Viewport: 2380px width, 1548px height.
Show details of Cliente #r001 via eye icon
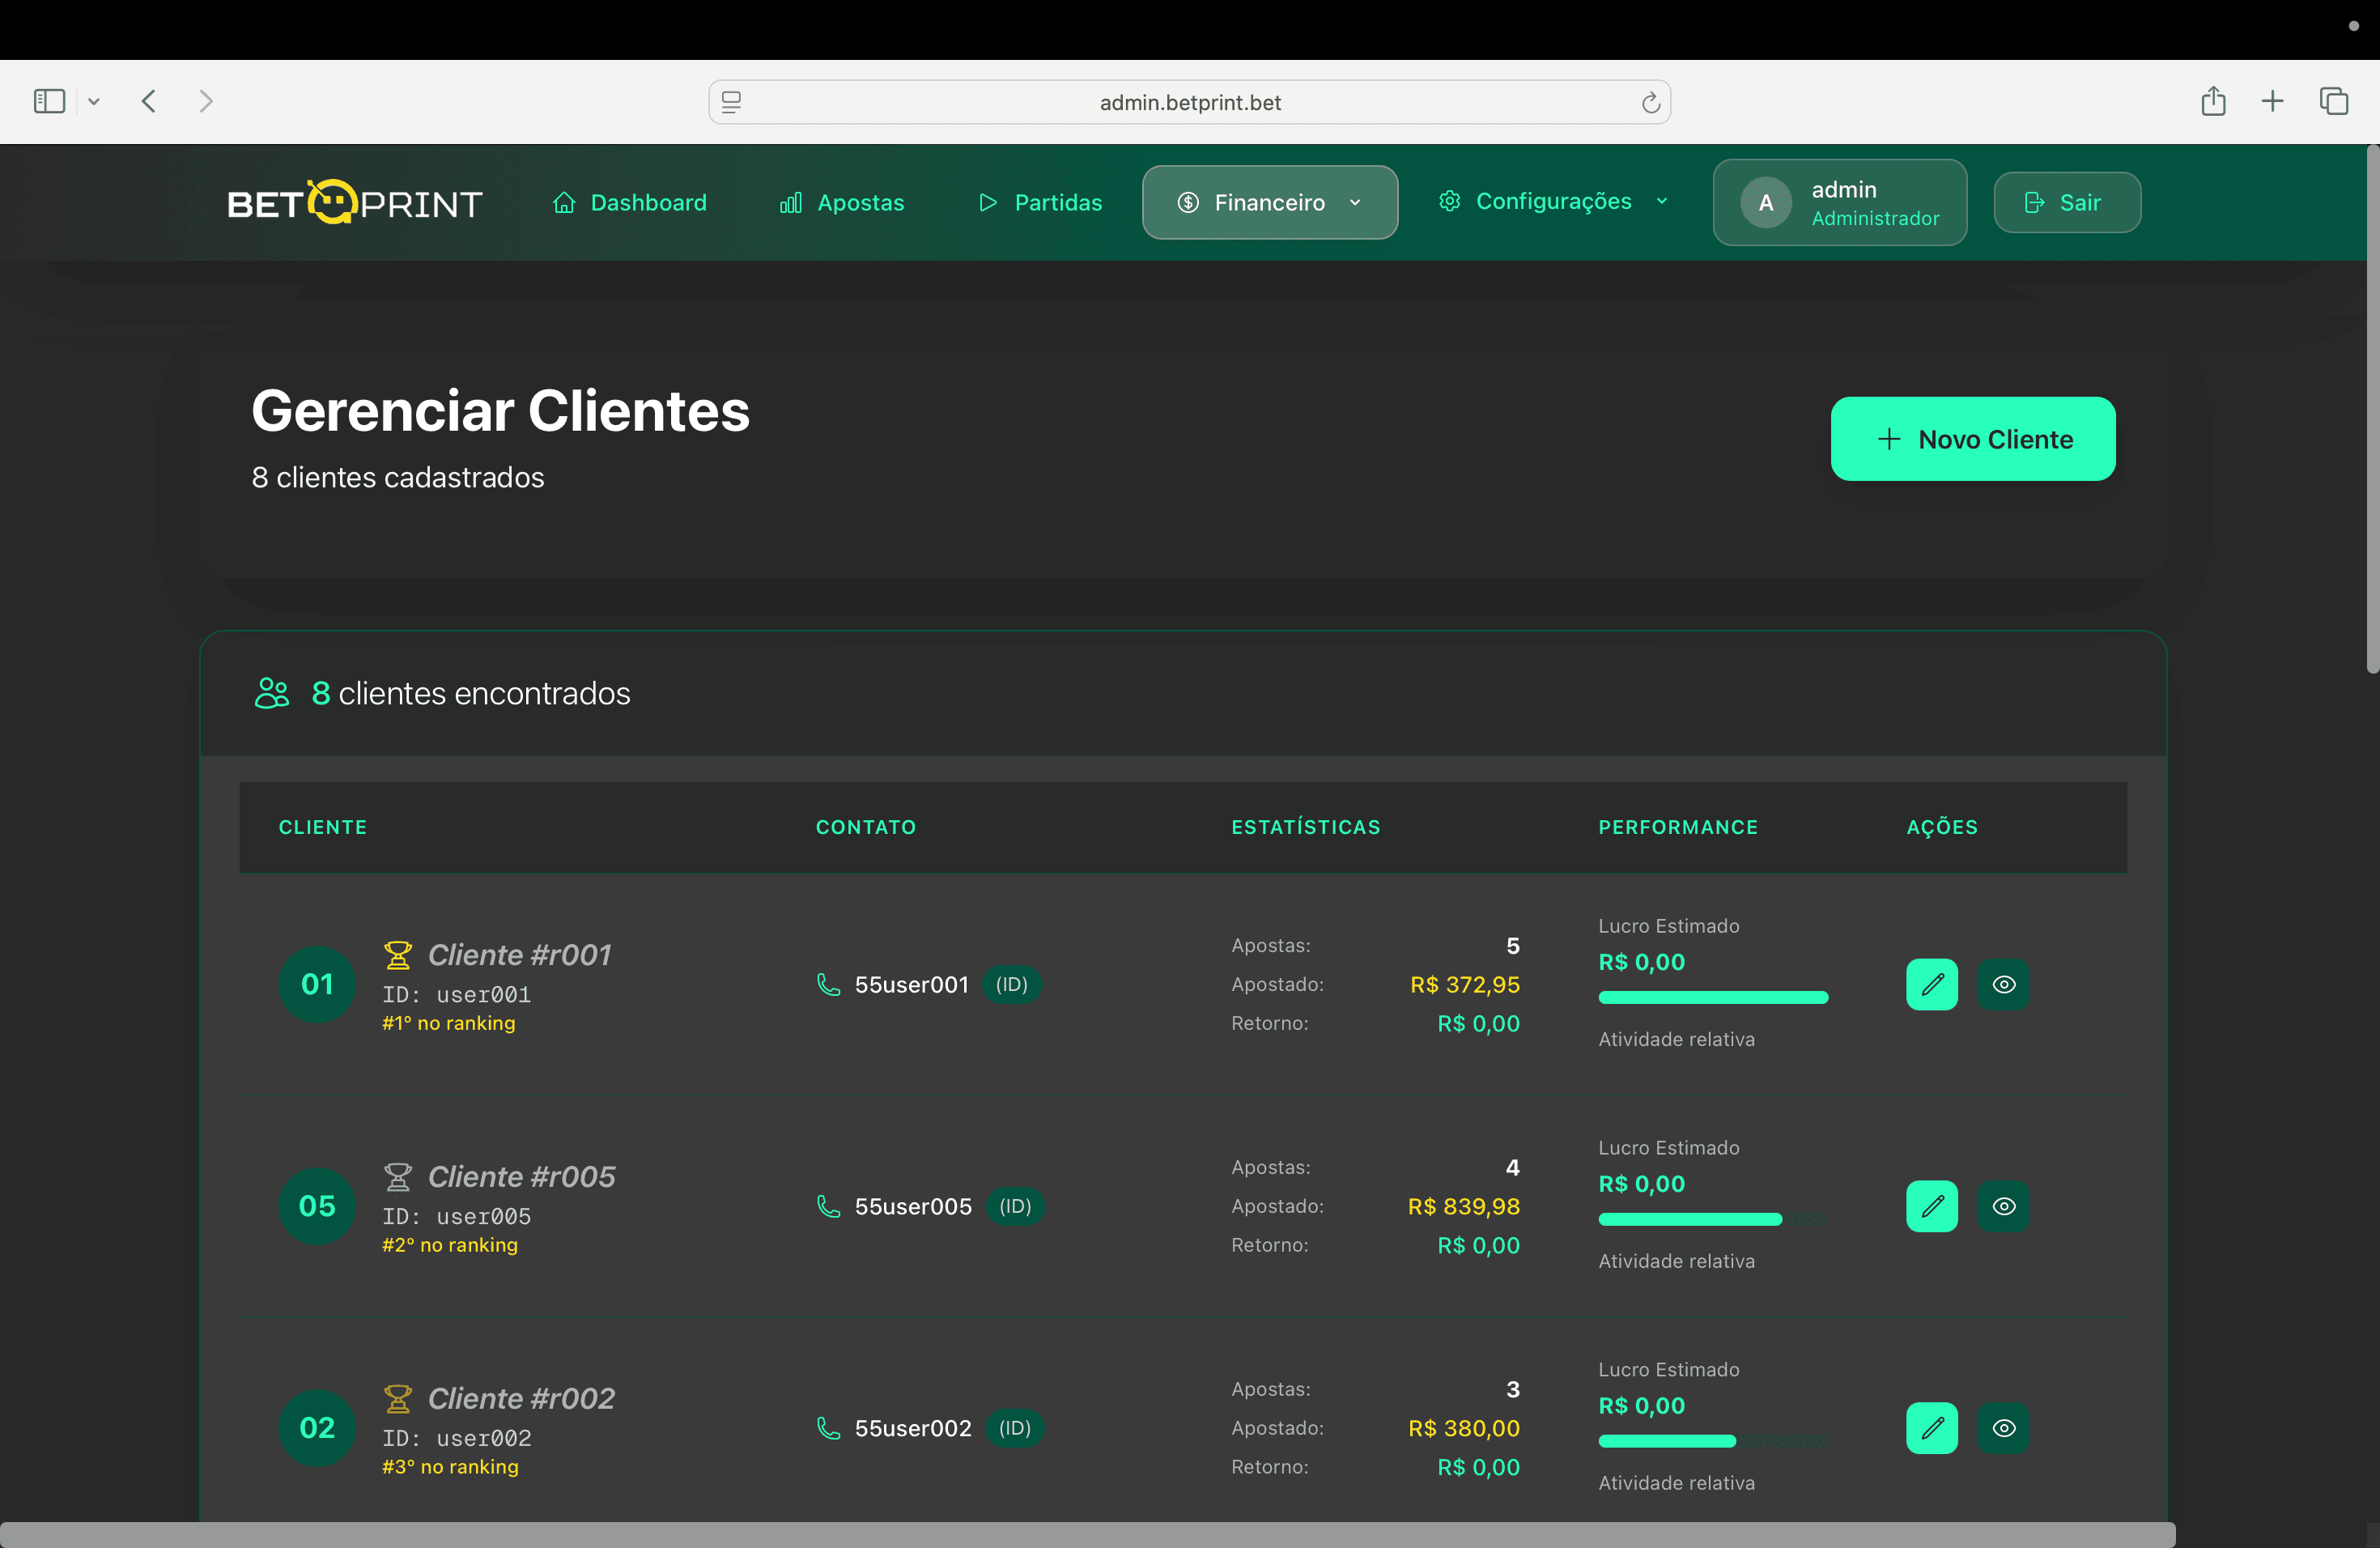click(2004, 984)
